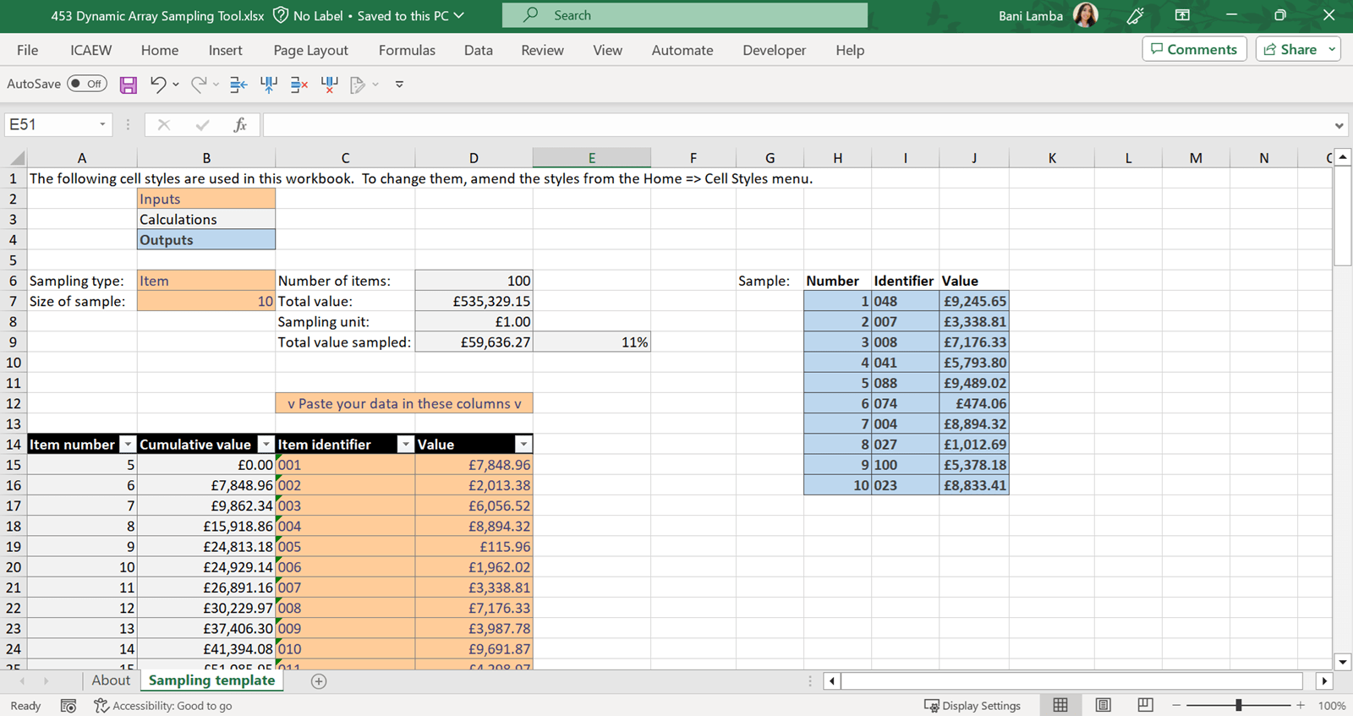The width and height of the screenshot is (1353, 716).
Task: Select Normal view in status bar
Action: [x=1060, y=705]
